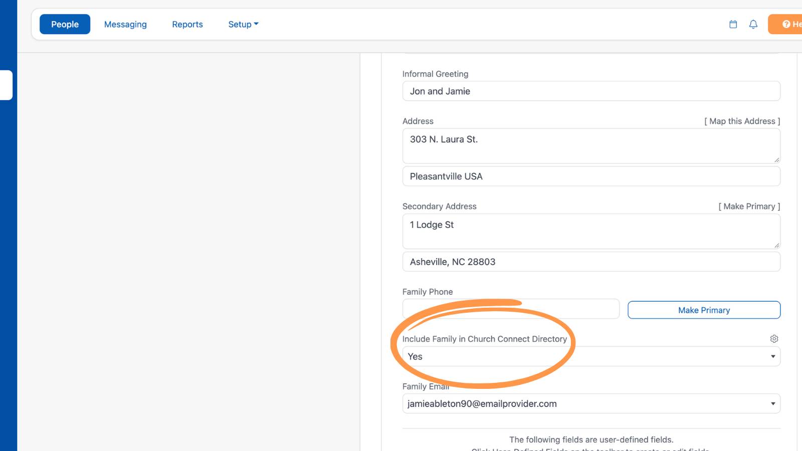
Task: Click into the Informal Greeting field
Action: 591,91
